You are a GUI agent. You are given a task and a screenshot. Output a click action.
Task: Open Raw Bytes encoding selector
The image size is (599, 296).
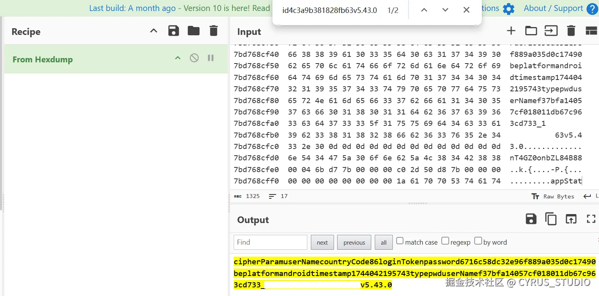[553, 196]
